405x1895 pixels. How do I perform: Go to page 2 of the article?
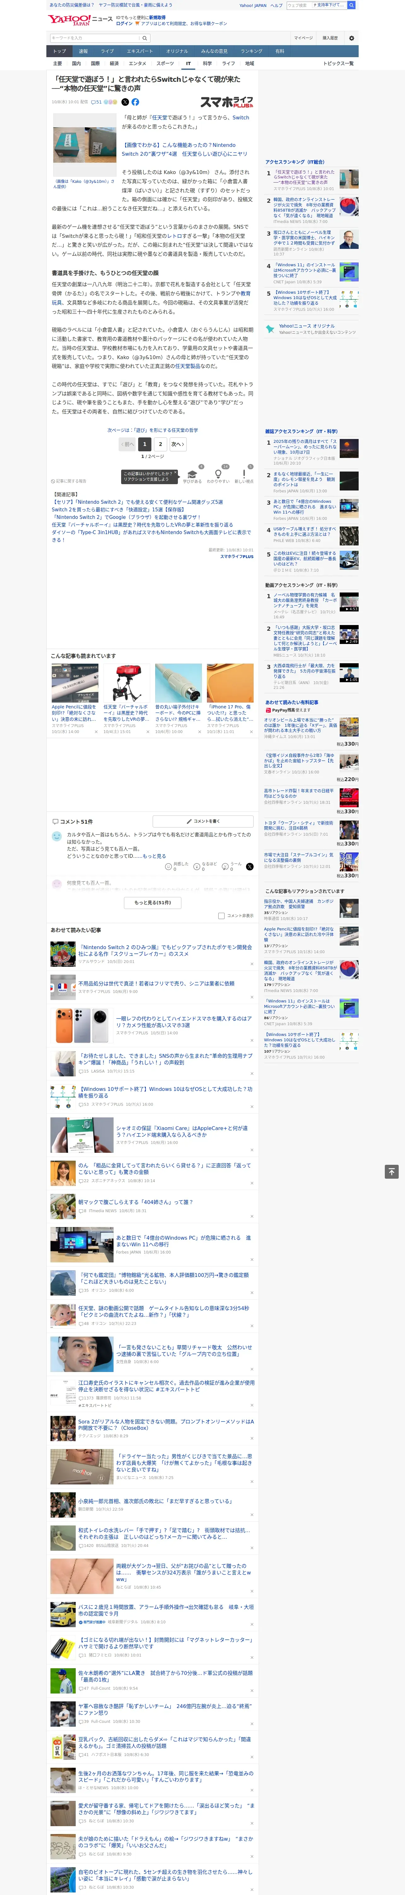point(160,444)
